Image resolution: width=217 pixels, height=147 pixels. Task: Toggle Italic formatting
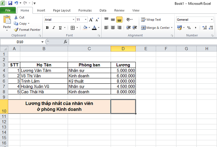click(x=54, y=28)
